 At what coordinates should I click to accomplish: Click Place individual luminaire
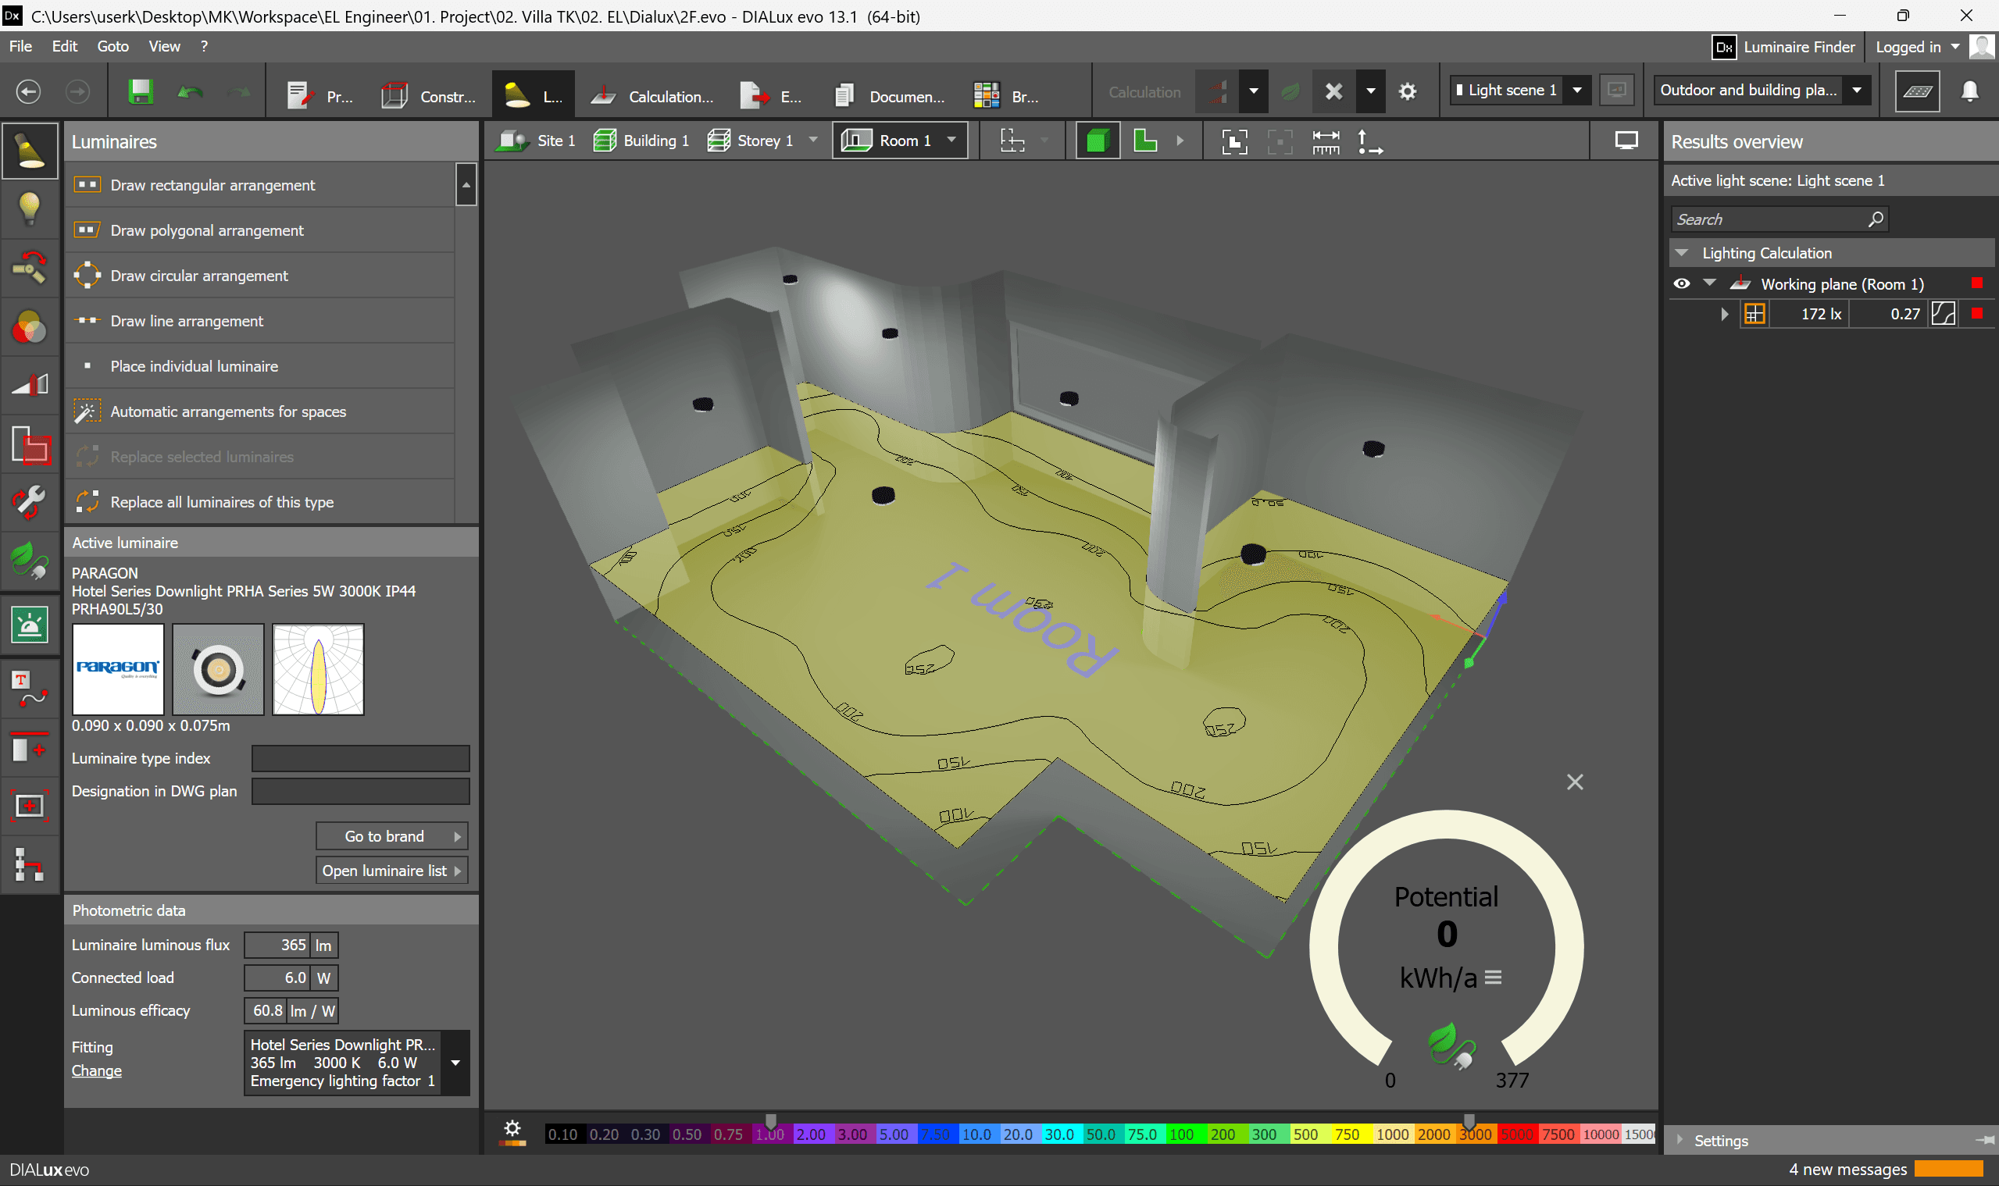pos(260,366)
